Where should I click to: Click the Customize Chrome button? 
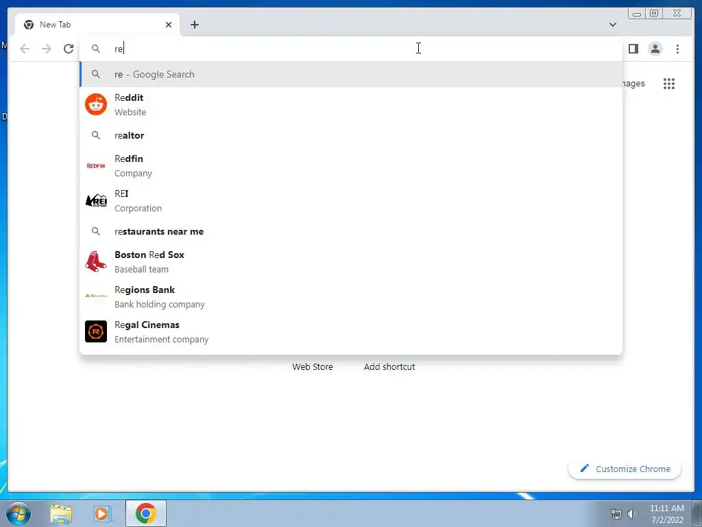point(625,469)
